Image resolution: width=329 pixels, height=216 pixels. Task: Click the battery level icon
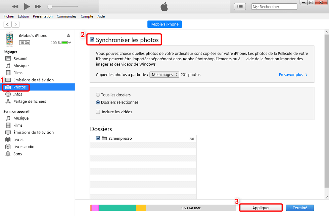tap(65, 43)
